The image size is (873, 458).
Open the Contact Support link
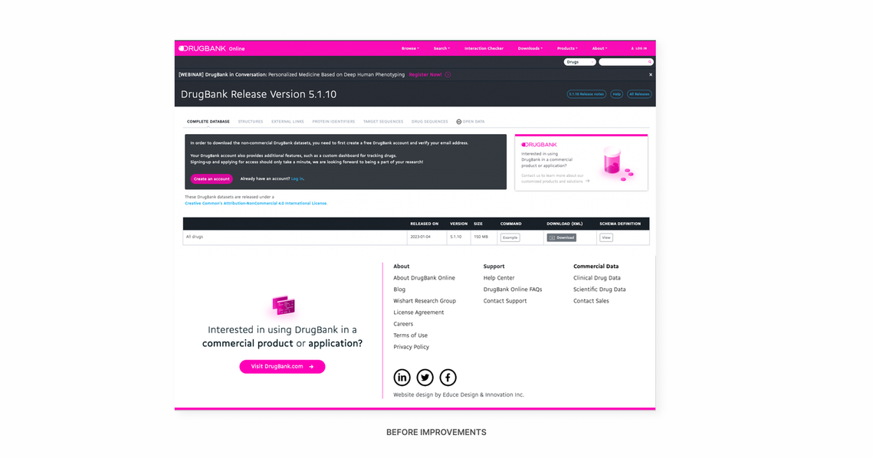point(505,301)
